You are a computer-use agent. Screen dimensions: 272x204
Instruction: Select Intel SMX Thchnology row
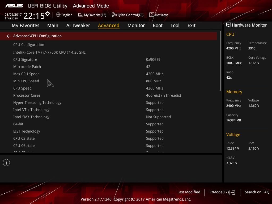(108, 117)
